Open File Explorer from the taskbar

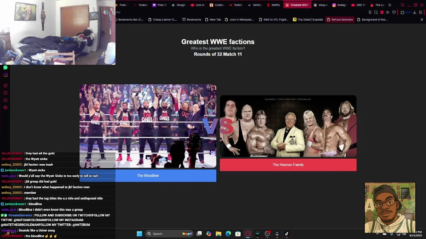point(218,234)
